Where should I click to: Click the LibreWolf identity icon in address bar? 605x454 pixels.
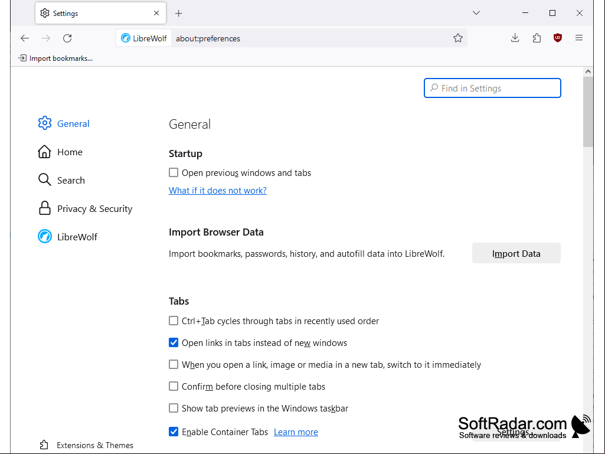(x=144, y=38)
